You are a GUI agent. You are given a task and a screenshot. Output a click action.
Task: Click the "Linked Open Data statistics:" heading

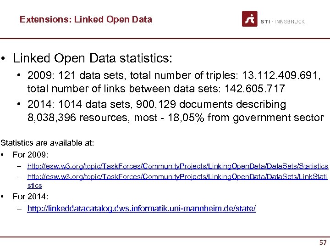click(x=93, y=59)
